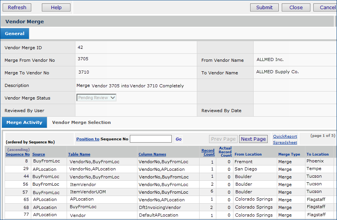337x220 pixels.
Task: Open the Spreadsheet link
Action: tap(285, 143)
